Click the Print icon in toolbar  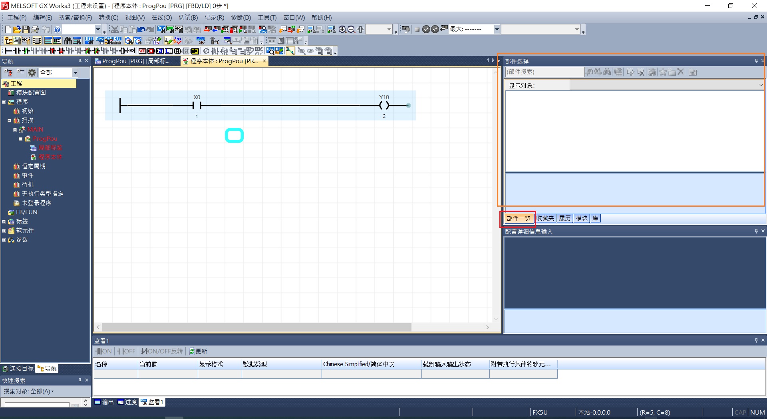(x=35, y=29)
